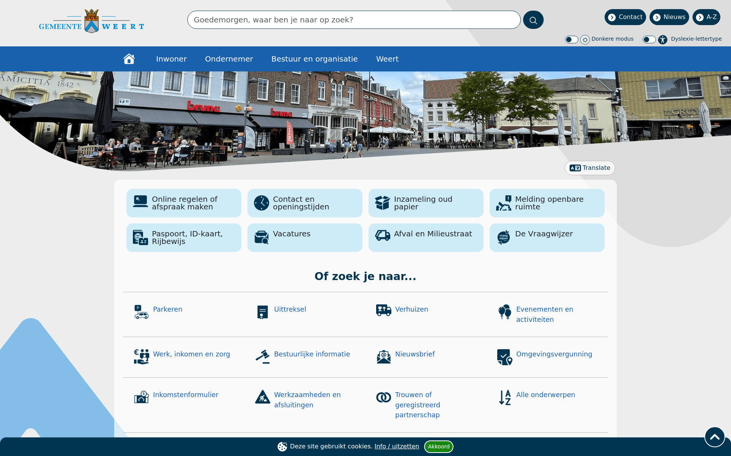The image size is (731, 456).
Task: Open the Nieuwsbrief link
Action: [415, 354]
